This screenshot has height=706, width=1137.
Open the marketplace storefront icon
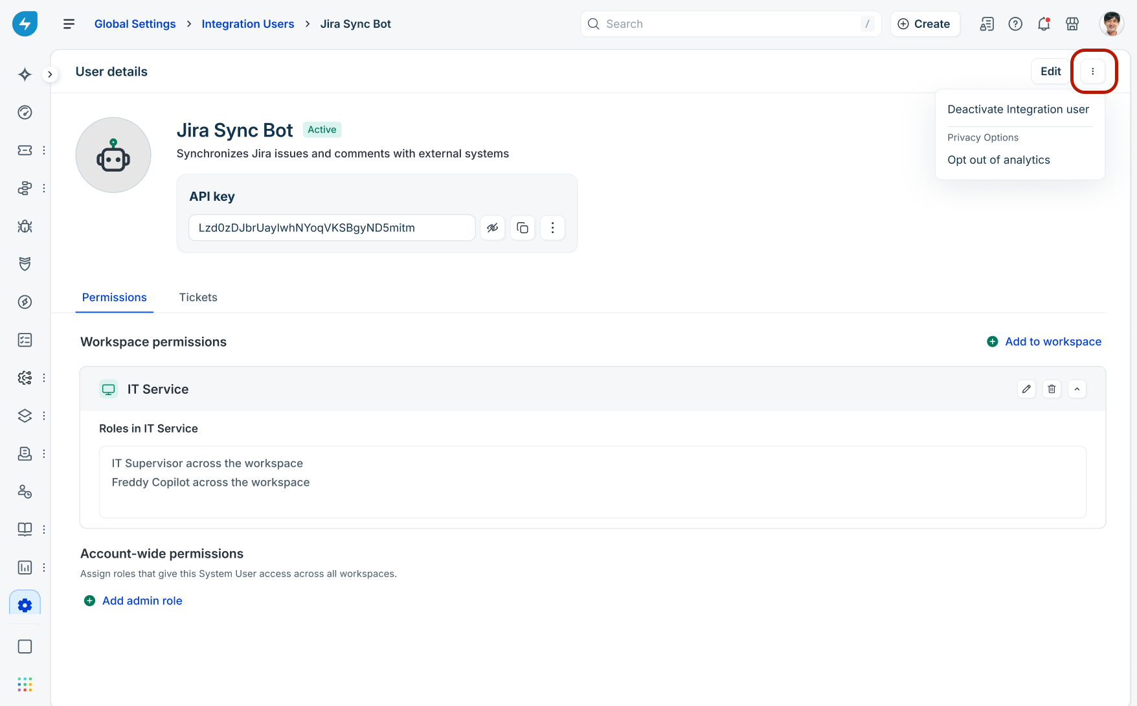[1072, 24]
